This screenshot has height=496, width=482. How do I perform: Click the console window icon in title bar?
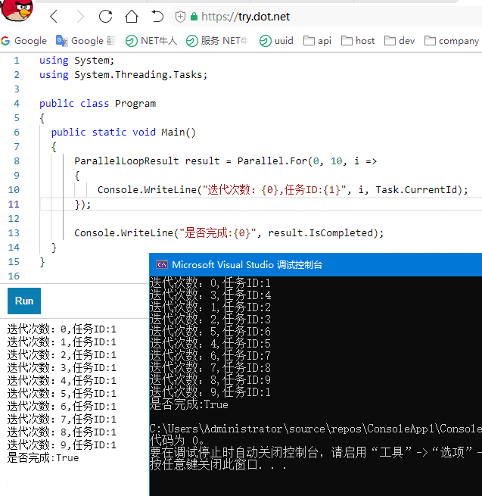coord(161,264)
